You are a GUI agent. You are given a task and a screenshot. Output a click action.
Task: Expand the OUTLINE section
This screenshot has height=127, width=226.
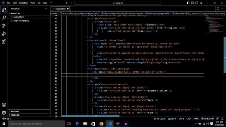click(x=29, y=111)
